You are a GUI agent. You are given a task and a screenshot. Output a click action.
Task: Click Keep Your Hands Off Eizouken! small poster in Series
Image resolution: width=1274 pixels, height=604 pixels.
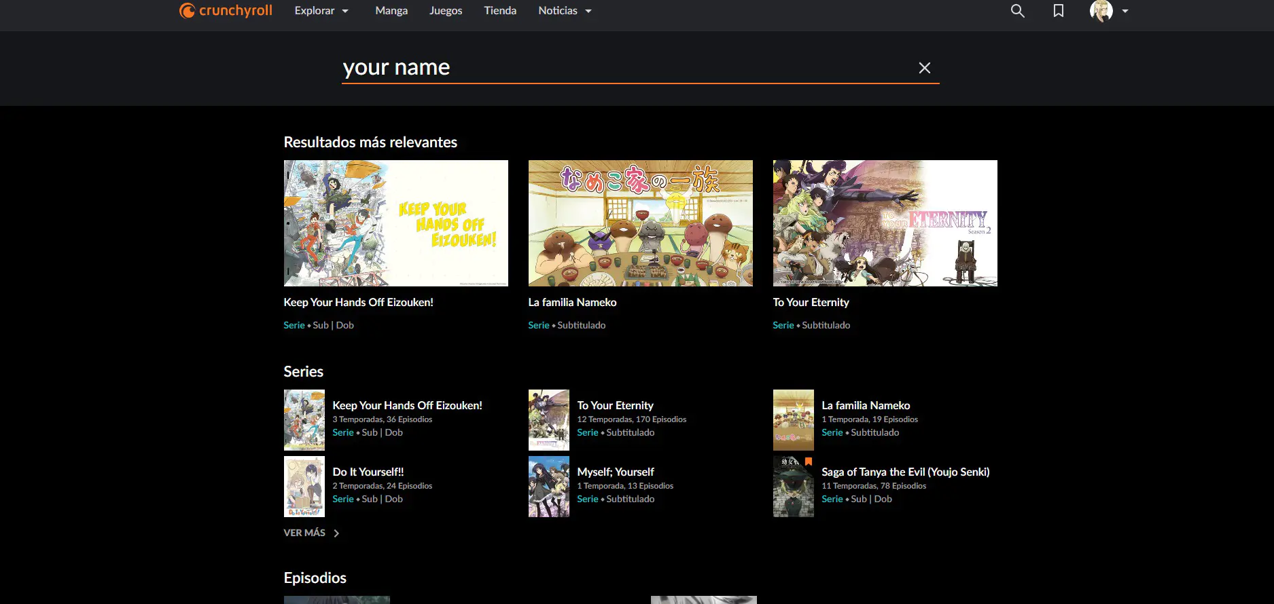pos(304,420)
